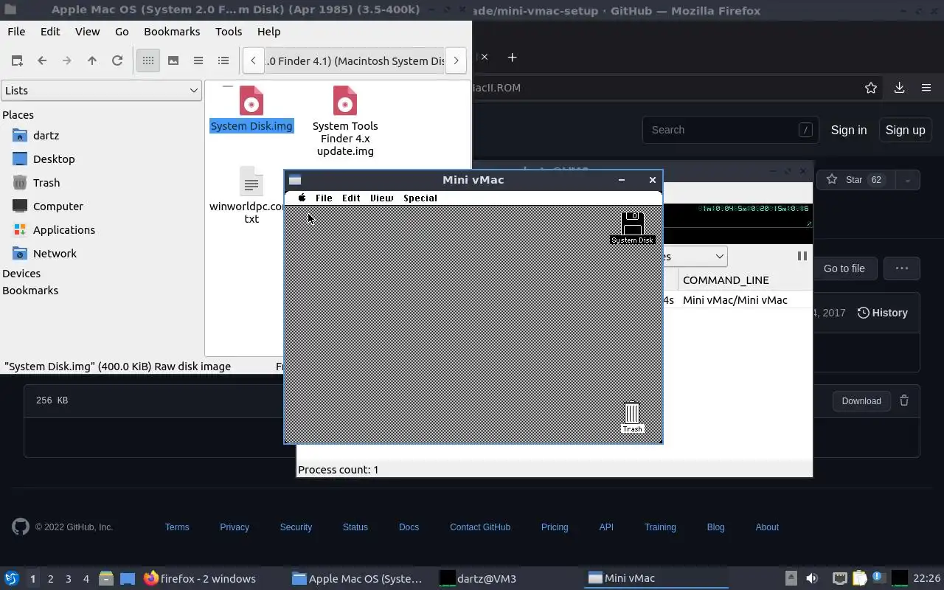
Task: Delete file using GitHub trash icon
Action: [904, 400]
